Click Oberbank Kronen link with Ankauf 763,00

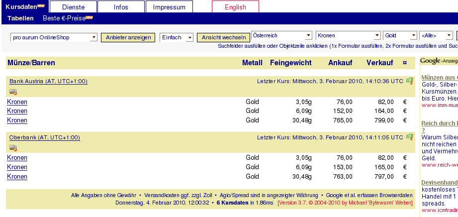click(x=17, y=176)
